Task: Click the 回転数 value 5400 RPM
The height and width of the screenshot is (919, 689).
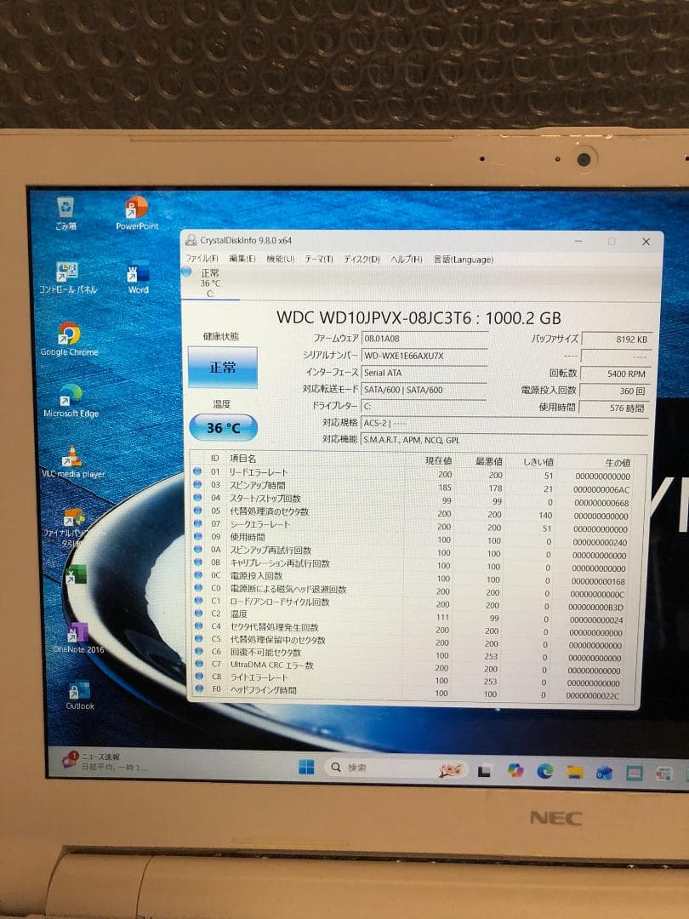Action: (615, 374)
